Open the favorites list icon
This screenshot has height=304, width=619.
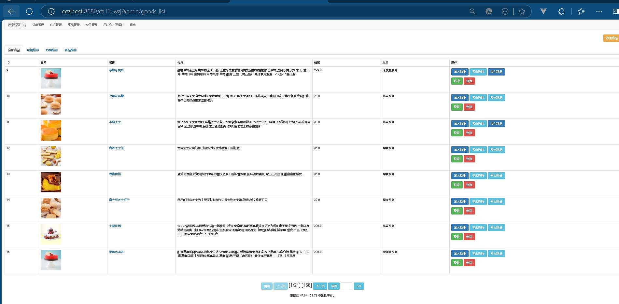[x=581, y=11]
